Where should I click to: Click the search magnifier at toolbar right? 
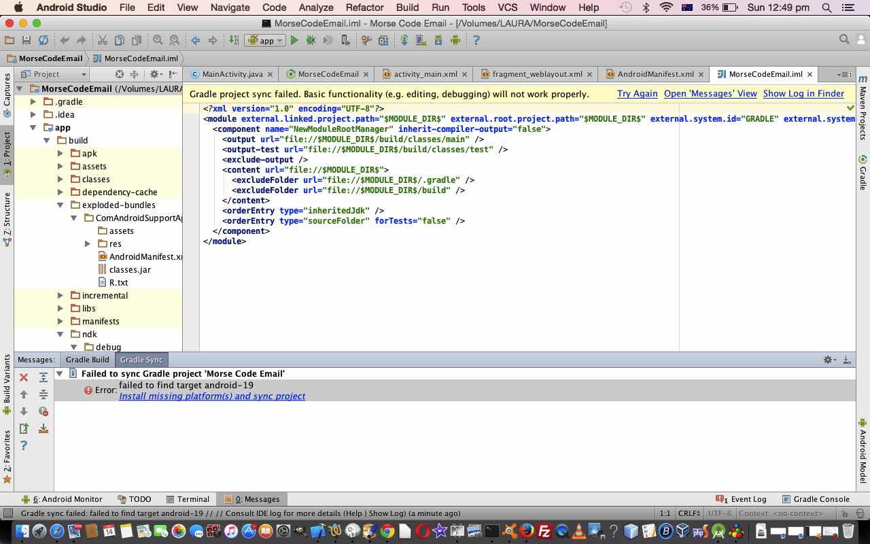[x=844, y=40]
